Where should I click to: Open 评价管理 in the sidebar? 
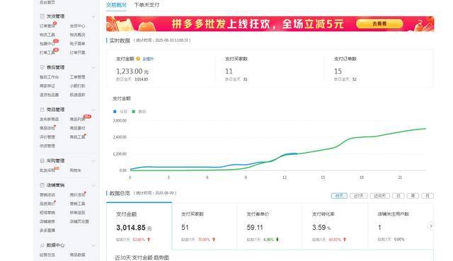pos(47,137)
